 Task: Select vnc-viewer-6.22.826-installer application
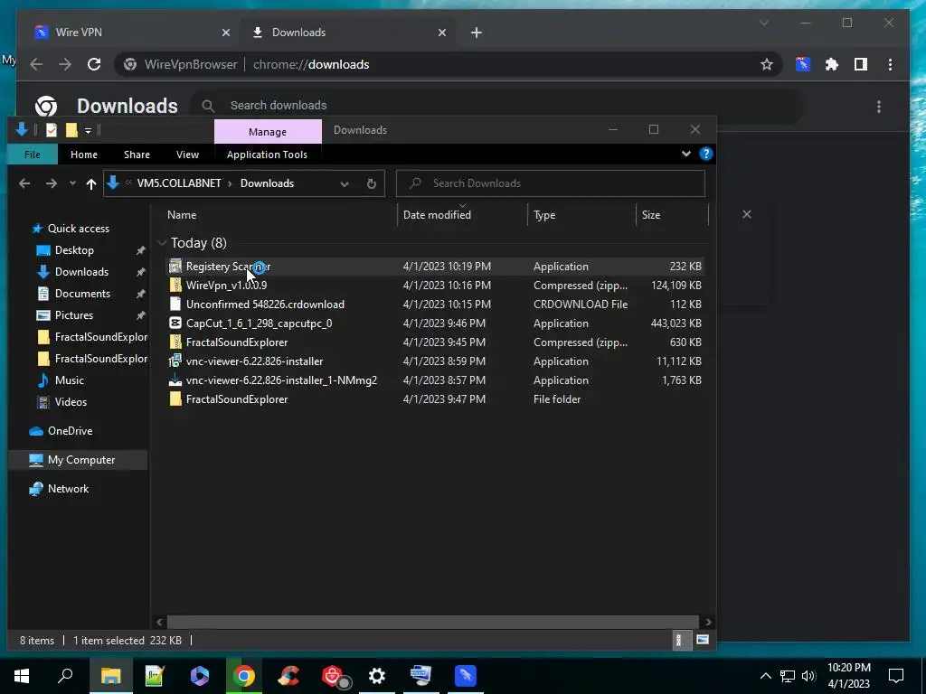point(435,361)
